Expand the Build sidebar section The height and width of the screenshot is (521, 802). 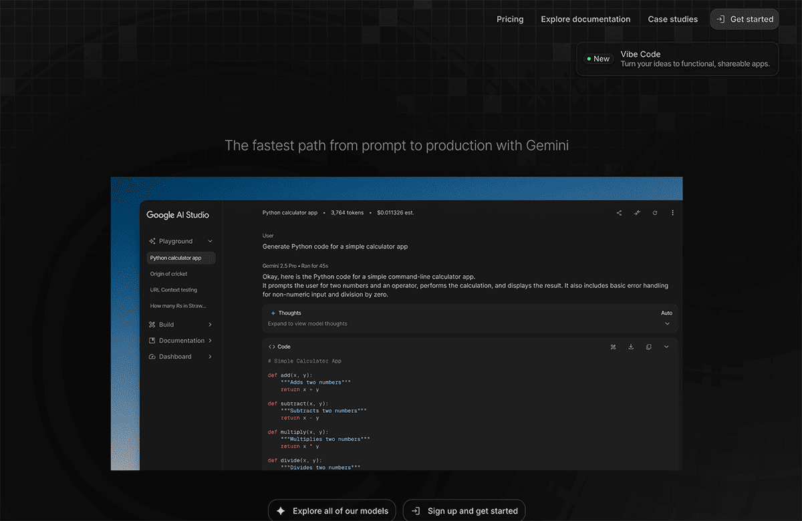click(x=210, y=325)
